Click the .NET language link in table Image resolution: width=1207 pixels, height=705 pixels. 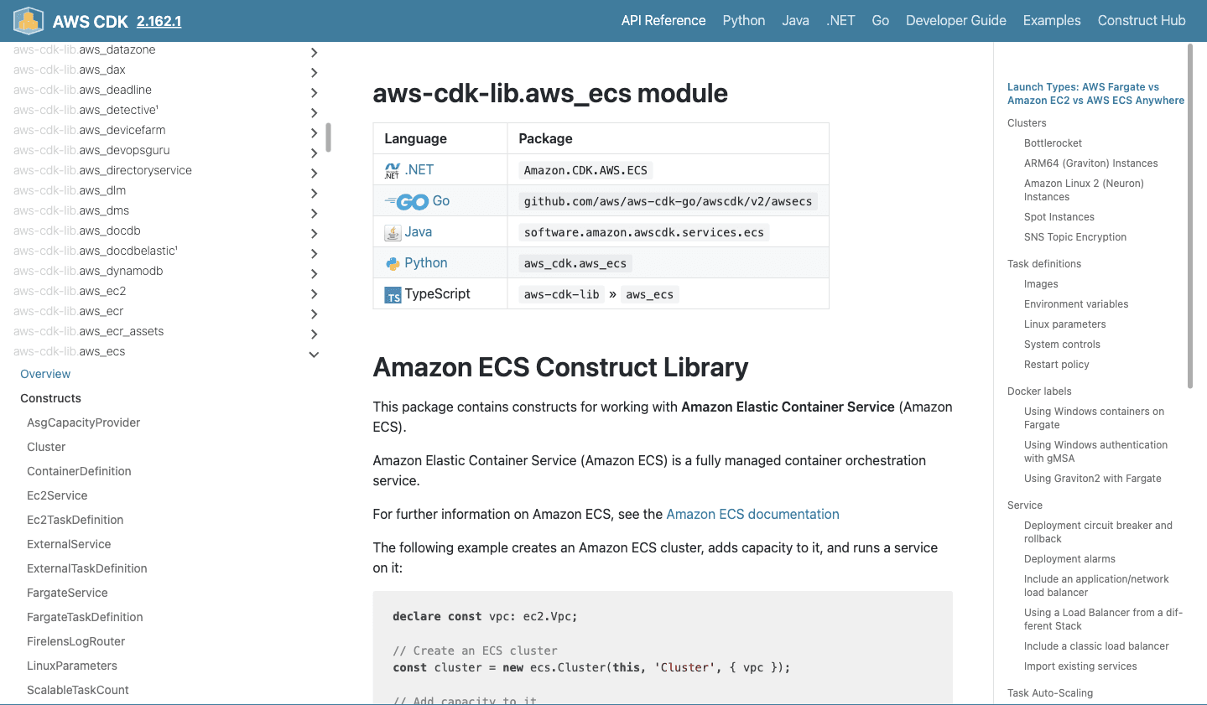click(x=419, y=170)
